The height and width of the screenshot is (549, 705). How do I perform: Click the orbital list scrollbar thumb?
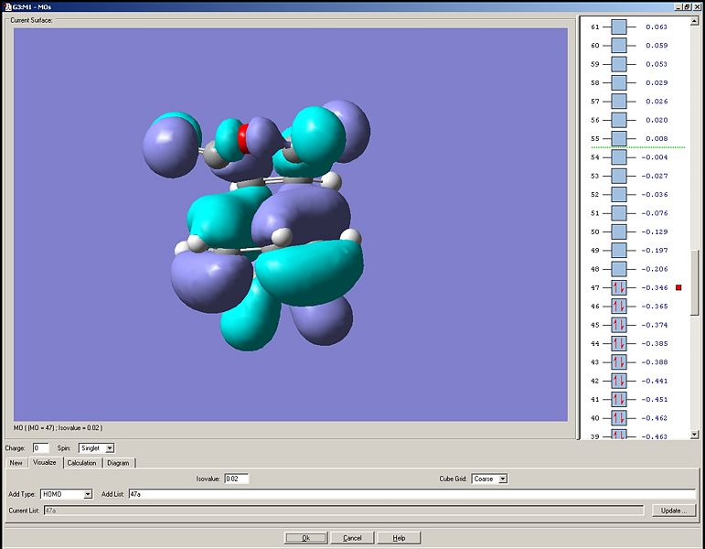694,283
